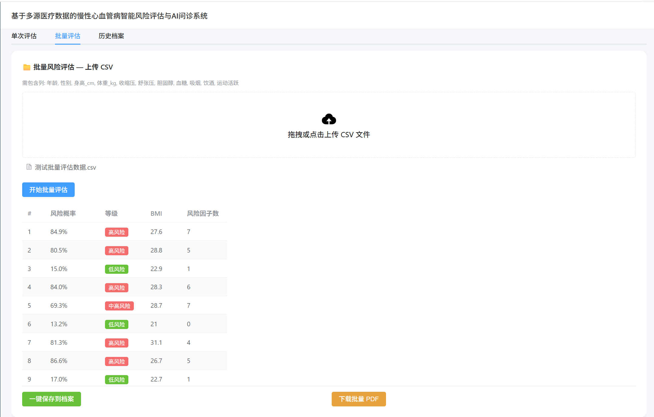The image size is (654, 417).
Task: Click BMI value 28.8
Action: (x=156, y=250)
